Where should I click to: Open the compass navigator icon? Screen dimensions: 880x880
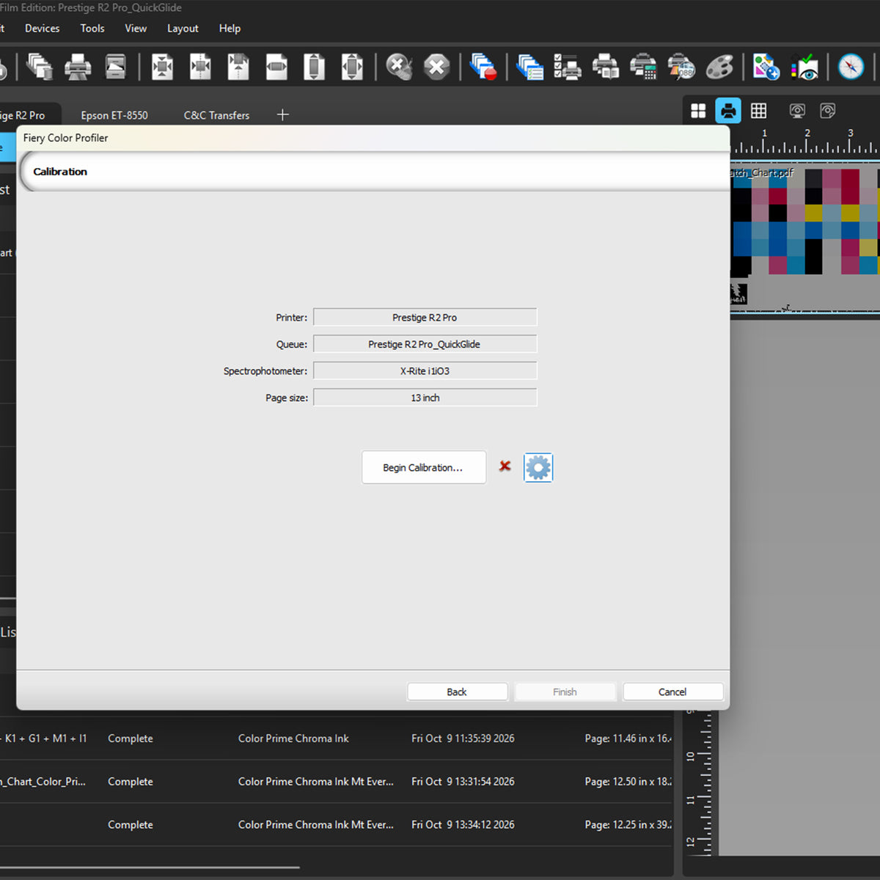tap(851, 67)
